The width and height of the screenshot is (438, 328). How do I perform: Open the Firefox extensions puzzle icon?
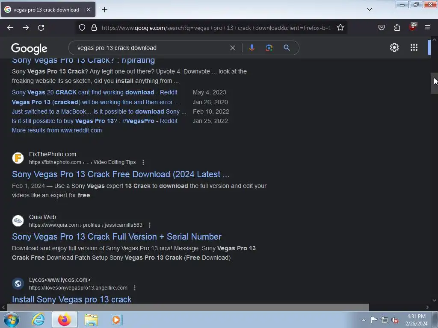[397, 28]
